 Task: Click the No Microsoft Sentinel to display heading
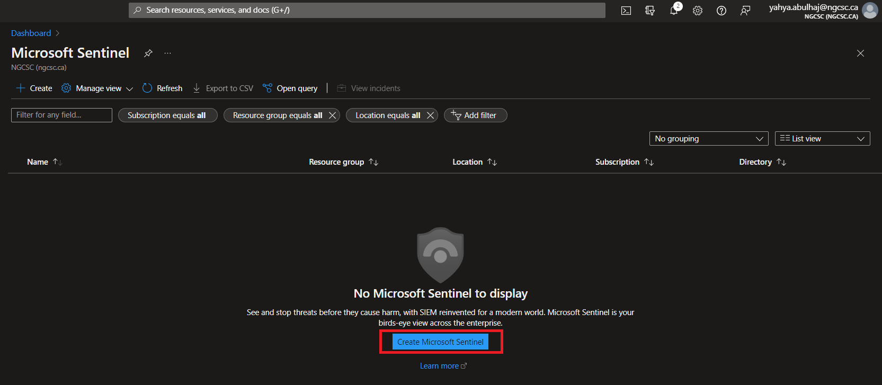coord(440,293)
